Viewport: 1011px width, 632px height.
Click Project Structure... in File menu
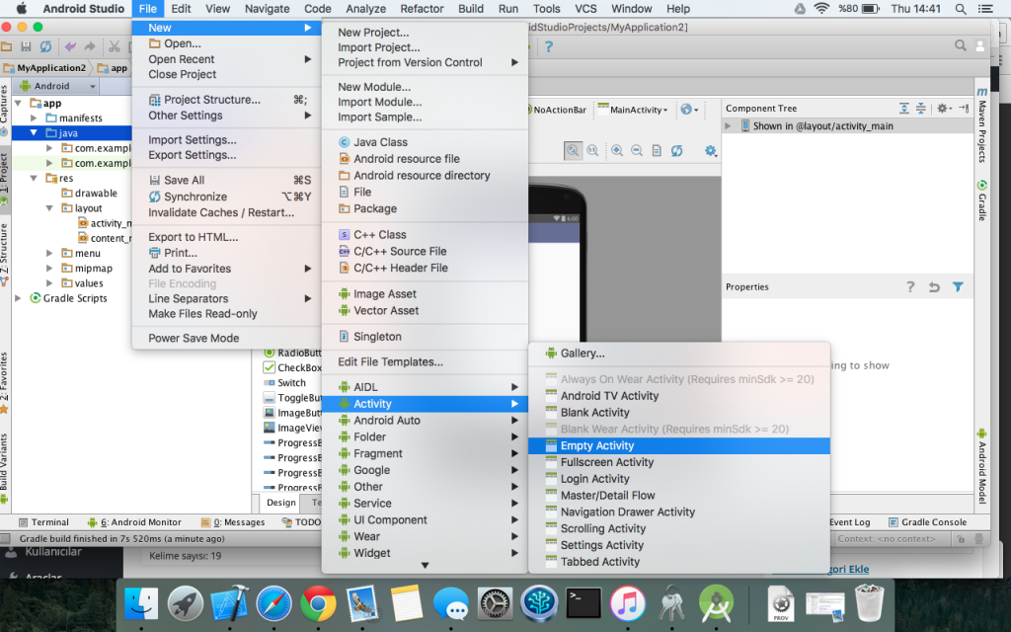click(226, 100)
